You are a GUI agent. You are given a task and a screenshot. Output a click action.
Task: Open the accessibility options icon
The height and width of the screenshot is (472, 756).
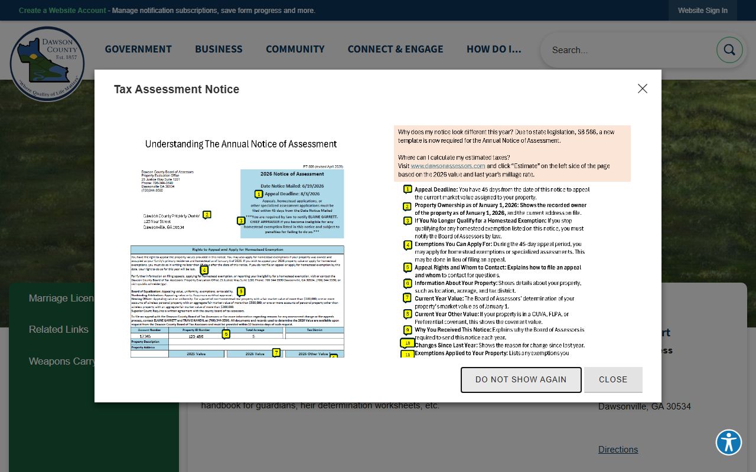tap(729, 442)
